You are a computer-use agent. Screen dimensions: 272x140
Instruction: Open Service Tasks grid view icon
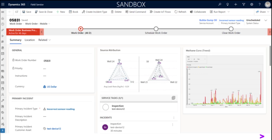pos(173,98)
